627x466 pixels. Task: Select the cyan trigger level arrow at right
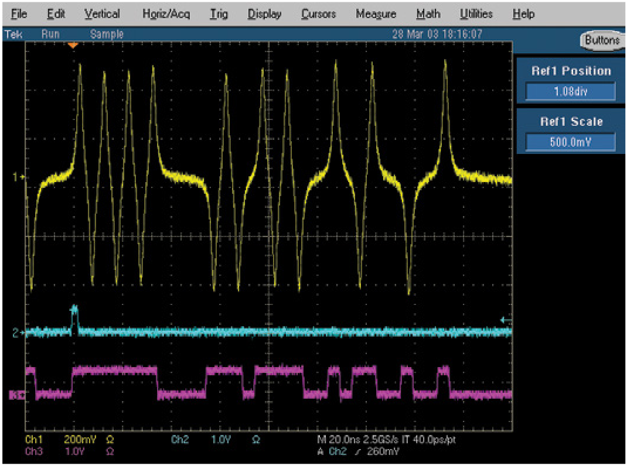coord(504,320)
